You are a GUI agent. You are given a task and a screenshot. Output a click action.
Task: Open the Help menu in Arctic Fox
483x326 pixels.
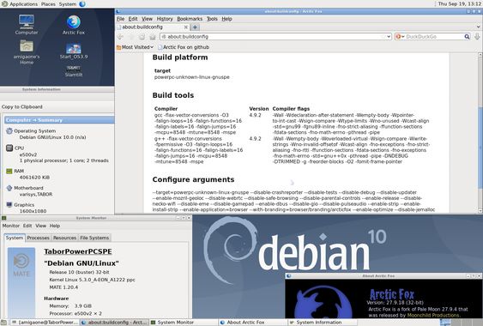tap(226, 19)
